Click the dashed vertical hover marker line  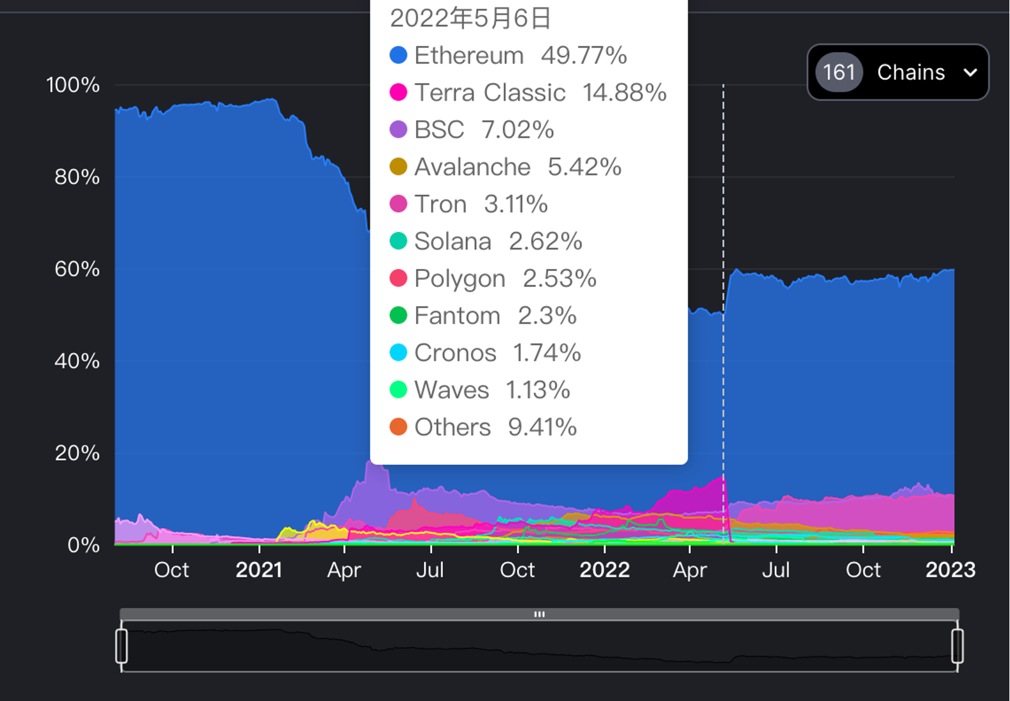tap(724, 314)
